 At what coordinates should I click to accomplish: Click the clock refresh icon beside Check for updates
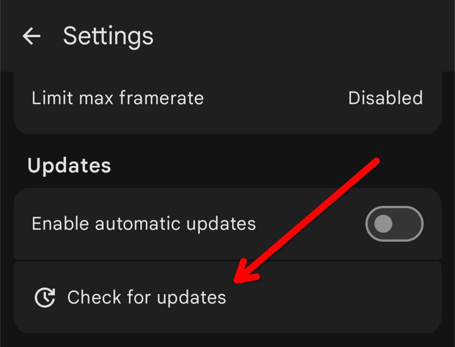[45, 297]
